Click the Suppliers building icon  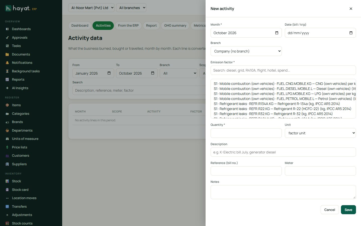(x=7, y=164)
